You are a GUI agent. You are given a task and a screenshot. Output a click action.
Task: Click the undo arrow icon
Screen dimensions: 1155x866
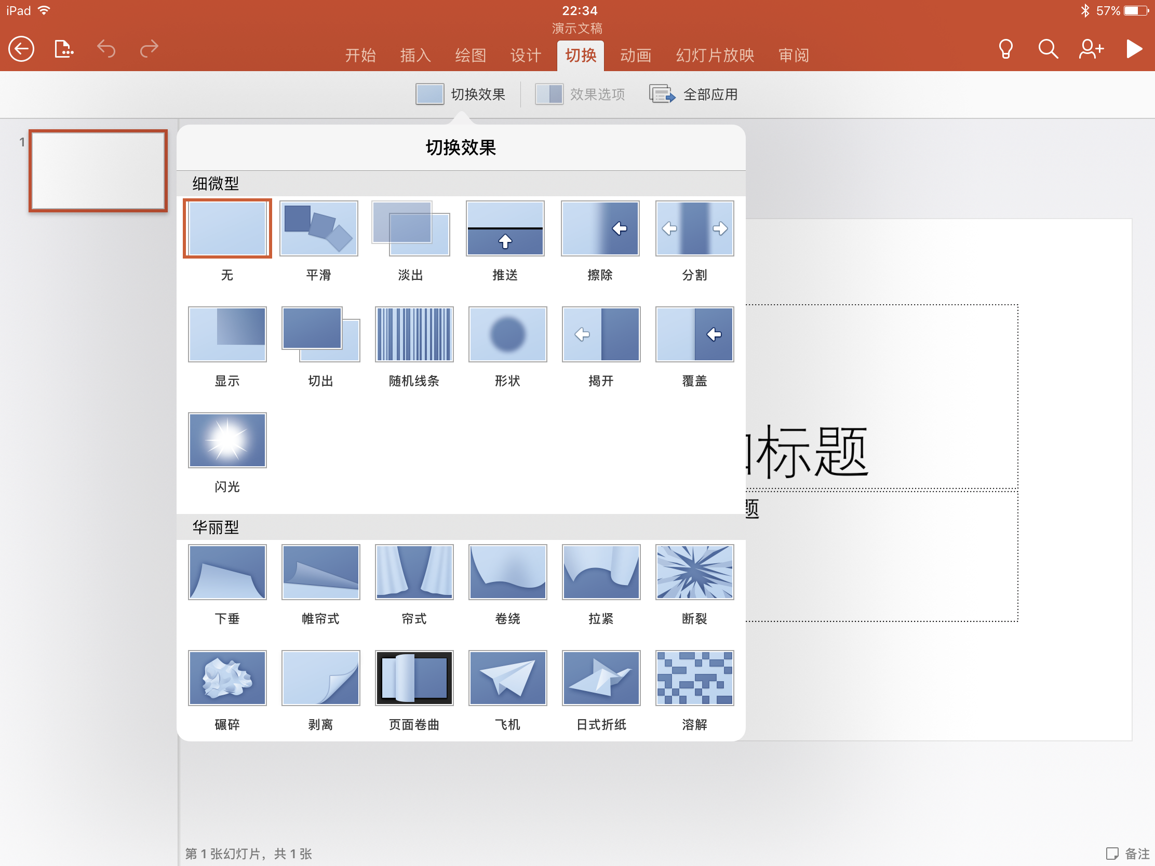coord(106,50)
